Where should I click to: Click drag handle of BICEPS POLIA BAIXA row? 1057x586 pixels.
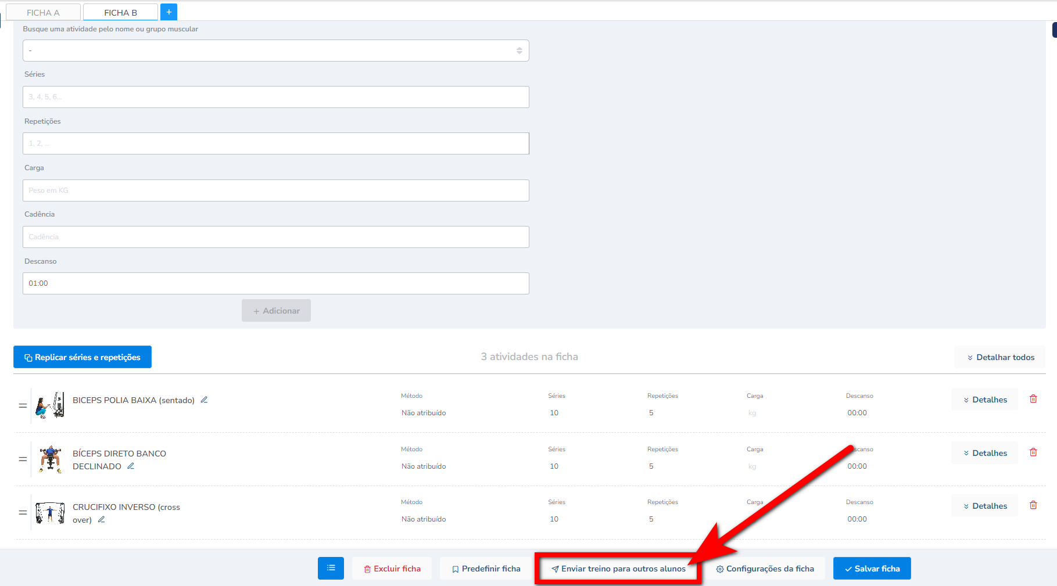point(23,405)
